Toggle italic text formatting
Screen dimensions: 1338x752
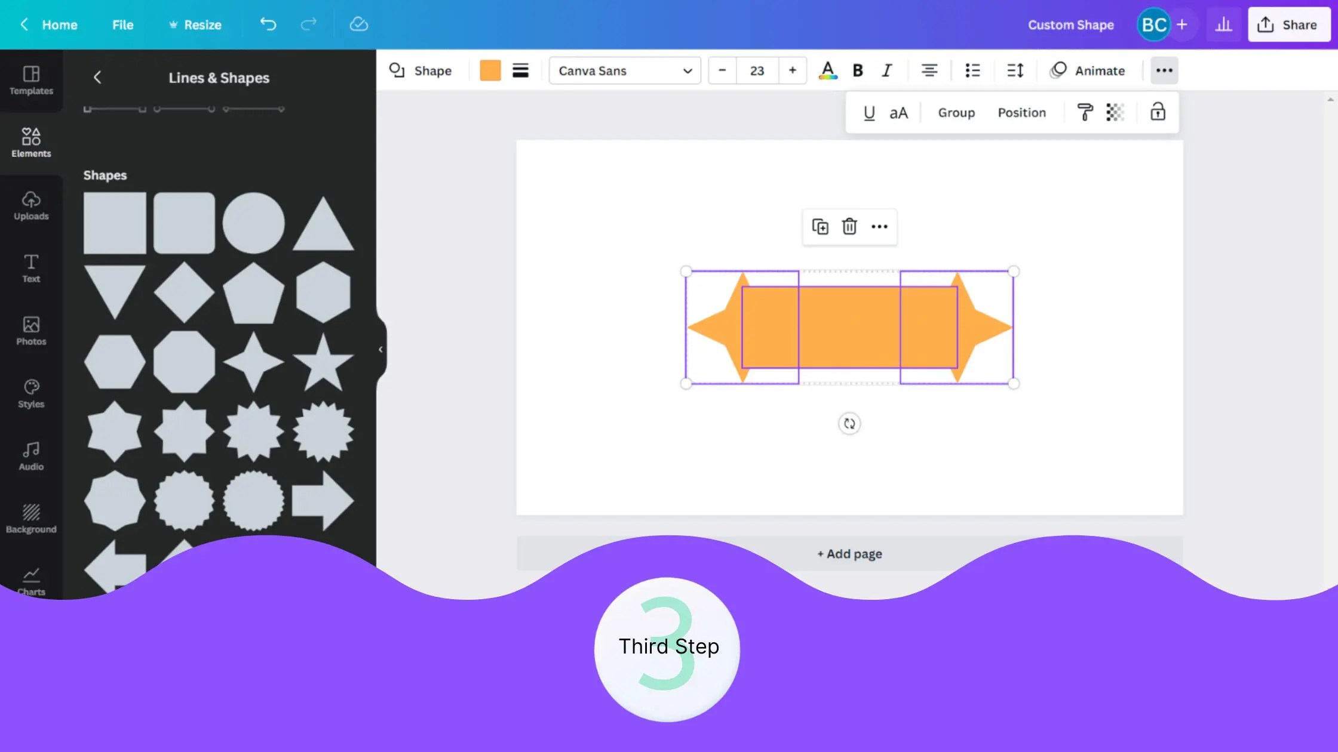tap(886, 70)
